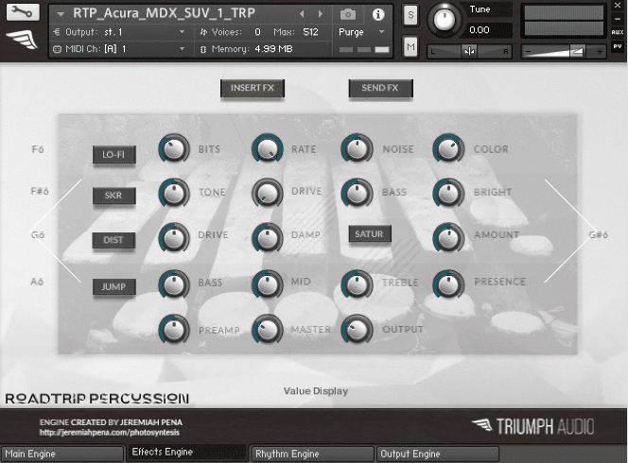Viewport: 628px width, 463px height.
Task: Click the OUTPUT knob
Action: 357,330
